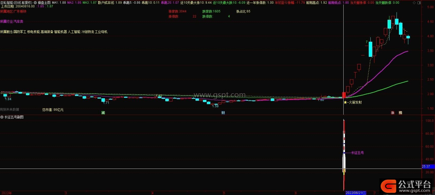This screenshot has width=435, height=195.
Task: Click 上市日期: 20040816.00 text
Action: coord(17,6)
